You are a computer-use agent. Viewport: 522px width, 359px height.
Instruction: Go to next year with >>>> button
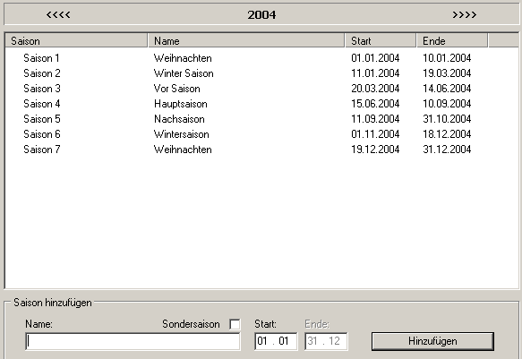(465, 14)
